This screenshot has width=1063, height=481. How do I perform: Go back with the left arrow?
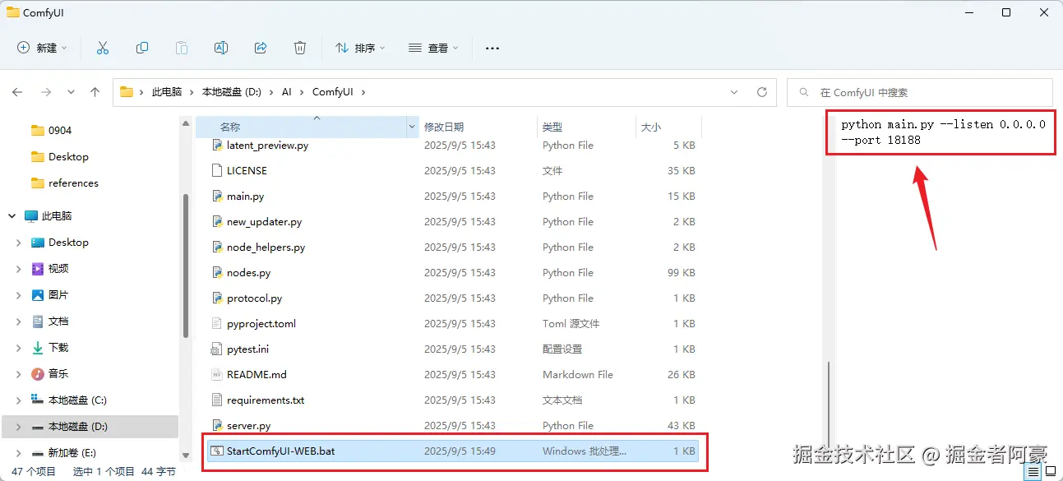coord(17,92)
